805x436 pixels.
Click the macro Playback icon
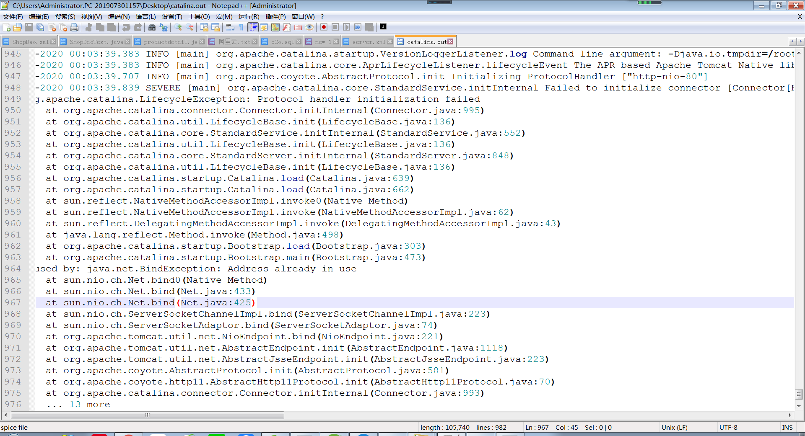pos(346,27)
